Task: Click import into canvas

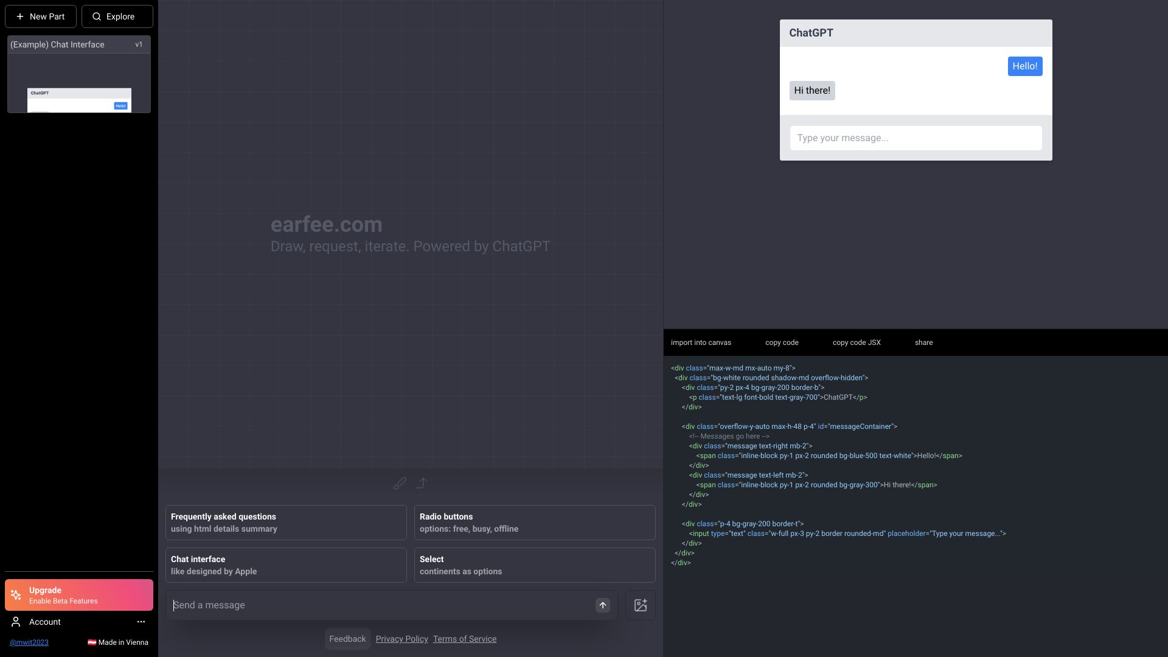Action: tap(701, 342)
